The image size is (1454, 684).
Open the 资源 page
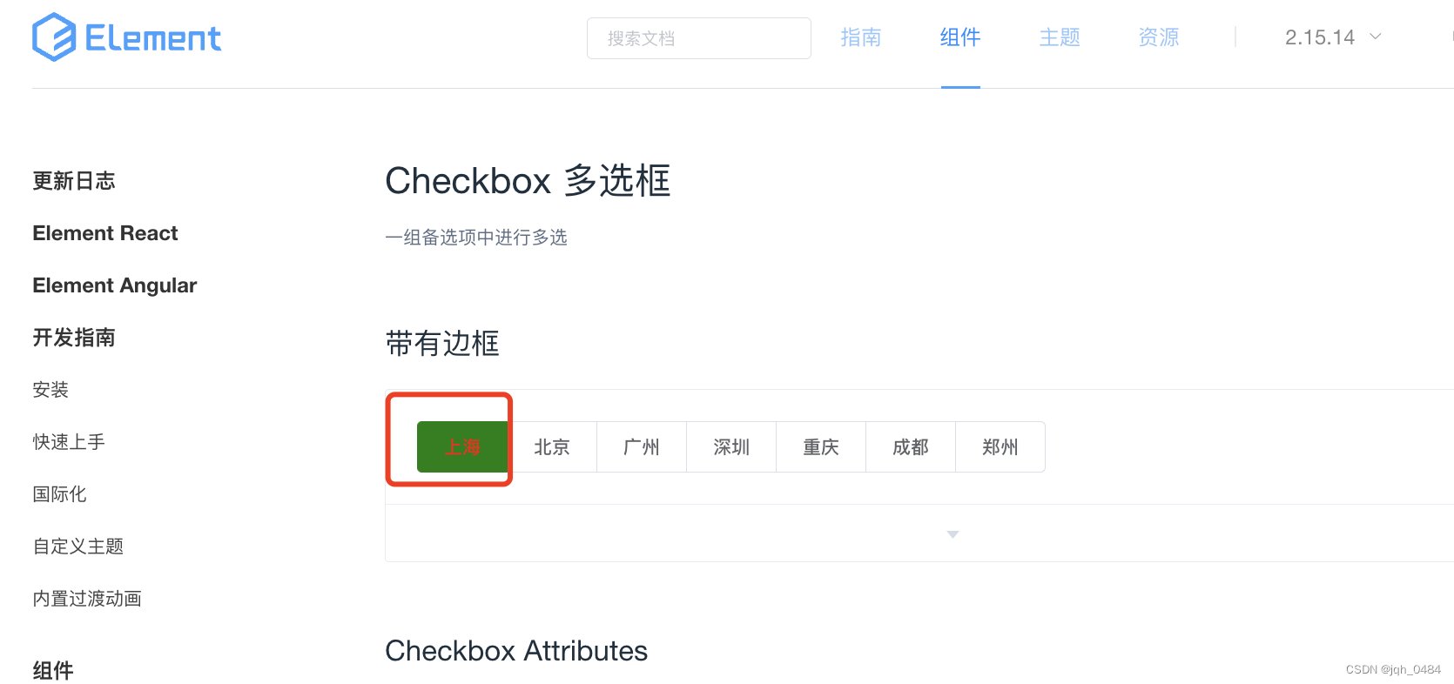coord(1158,37)
